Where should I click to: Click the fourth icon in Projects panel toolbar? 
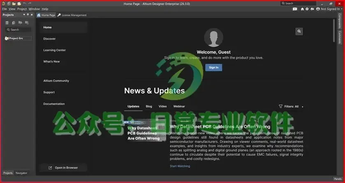[x=27, y=23]
